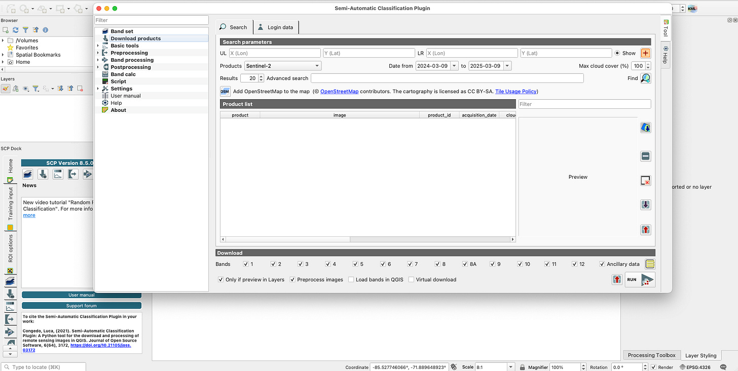This screenshot has height=371, width=738.
Task: Switch to the Login data tab
Action: tap(276, 27)
